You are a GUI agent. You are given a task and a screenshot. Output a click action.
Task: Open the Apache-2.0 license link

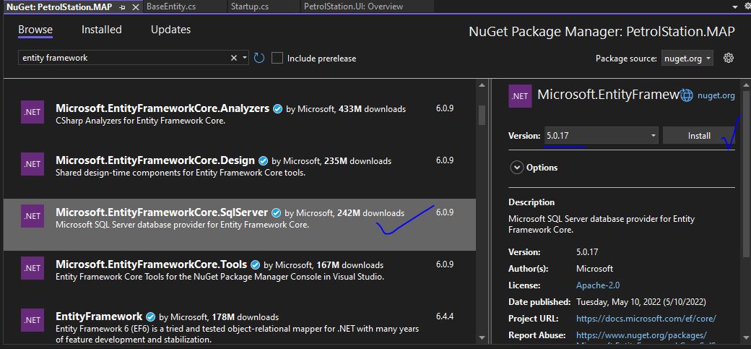pos(598,285)
